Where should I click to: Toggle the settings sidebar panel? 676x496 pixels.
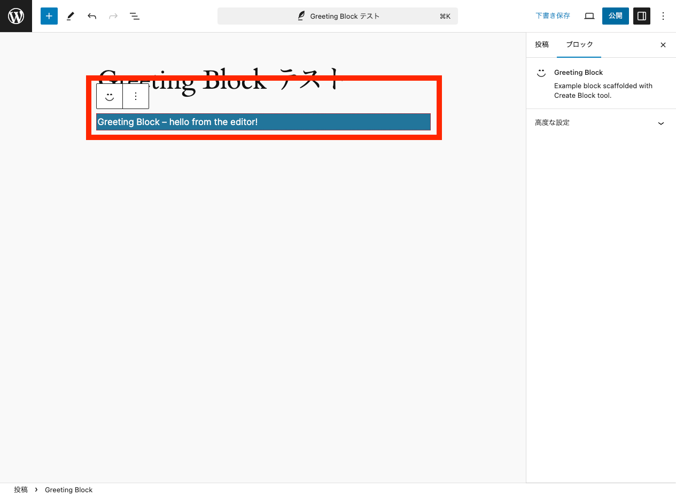pos(642,16)
